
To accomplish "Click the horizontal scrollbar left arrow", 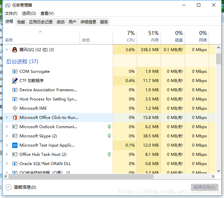I will [6, 177].
